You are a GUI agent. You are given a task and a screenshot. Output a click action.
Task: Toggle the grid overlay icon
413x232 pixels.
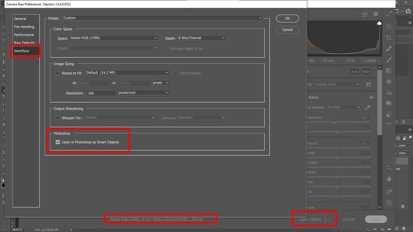pos(389,203)
